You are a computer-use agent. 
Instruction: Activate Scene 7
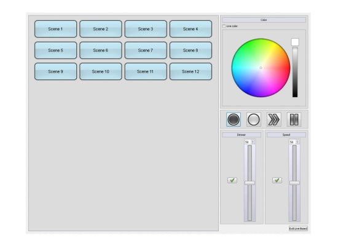pyautogui.click(x=146, y=50)
